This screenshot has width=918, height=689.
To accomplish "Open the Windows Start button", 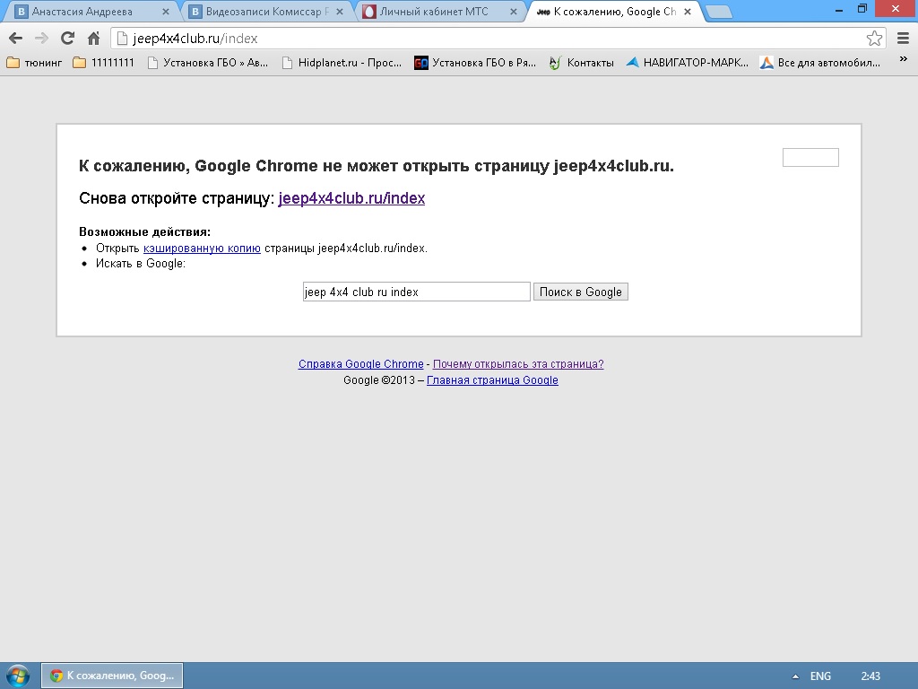I will [x=18, y=676].
